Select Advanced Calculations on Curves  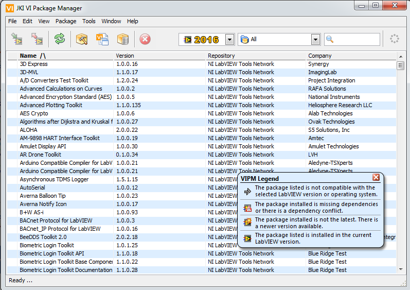point(201,89)
